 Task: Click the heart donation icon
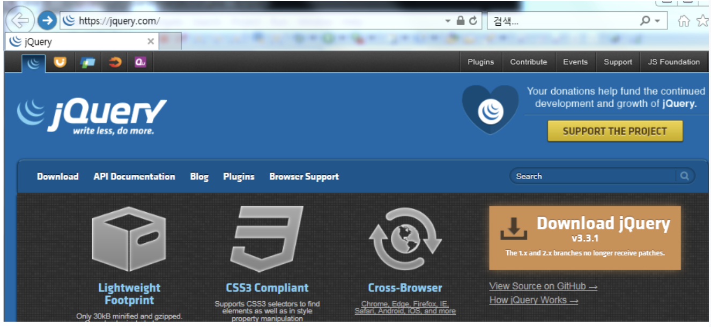490,109
